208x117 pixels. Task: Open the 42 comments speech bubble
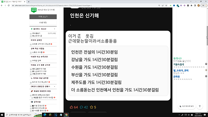click(x=84, y=107)
